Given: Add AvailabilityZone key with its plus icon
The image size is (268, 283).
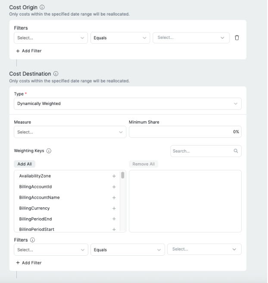Looking at the screenshot, I should [114, 176].
